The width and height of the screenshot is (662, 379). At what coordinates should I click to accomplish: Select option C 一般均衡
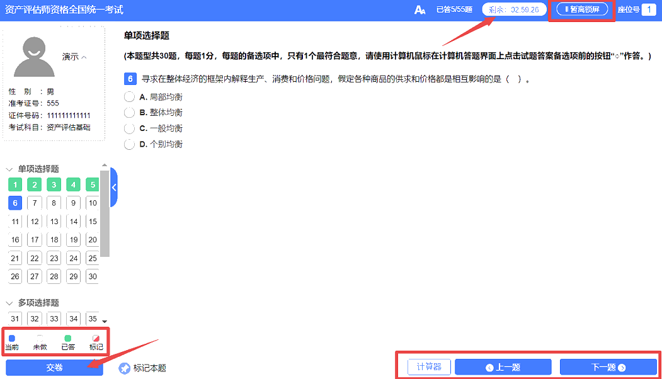coord(129,128)
